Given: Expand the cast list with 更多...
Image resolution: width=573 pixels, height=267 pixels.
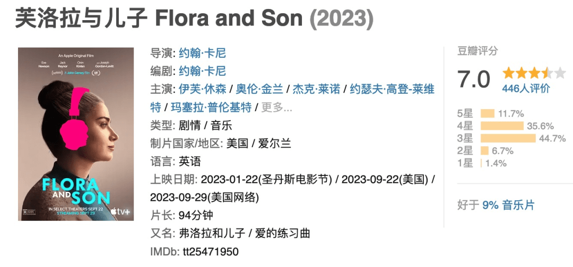Looking at the screenshot, I should pos(276,108).
